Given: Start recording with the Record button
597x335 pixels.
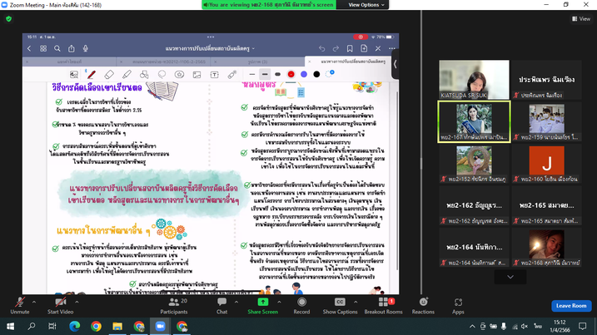Looking at the screenshot, I should click(x=301, y=304).
